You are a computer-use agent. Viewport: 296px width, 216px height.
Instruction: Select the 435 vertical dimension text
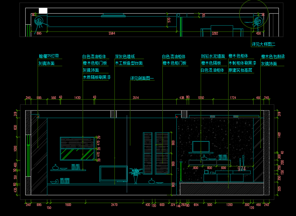pyautogui.click(x=16, y=190)
